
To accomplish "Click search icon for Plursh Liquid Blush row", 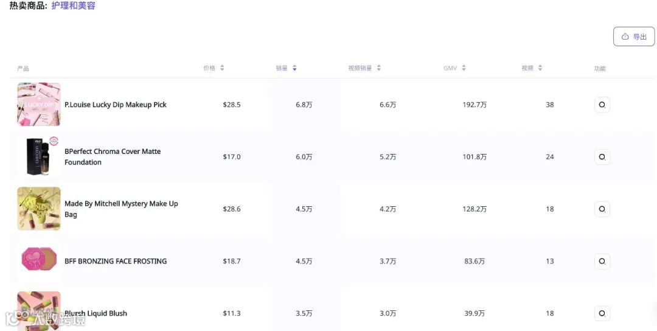I will tap(602, 314).
